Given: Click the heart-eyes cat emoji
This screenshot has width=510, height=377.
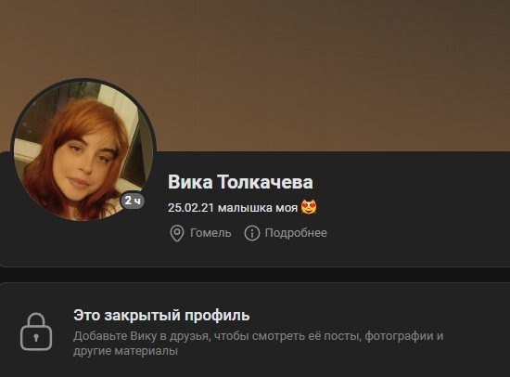Looking at the screenshot, I should (x=309, y=207).
